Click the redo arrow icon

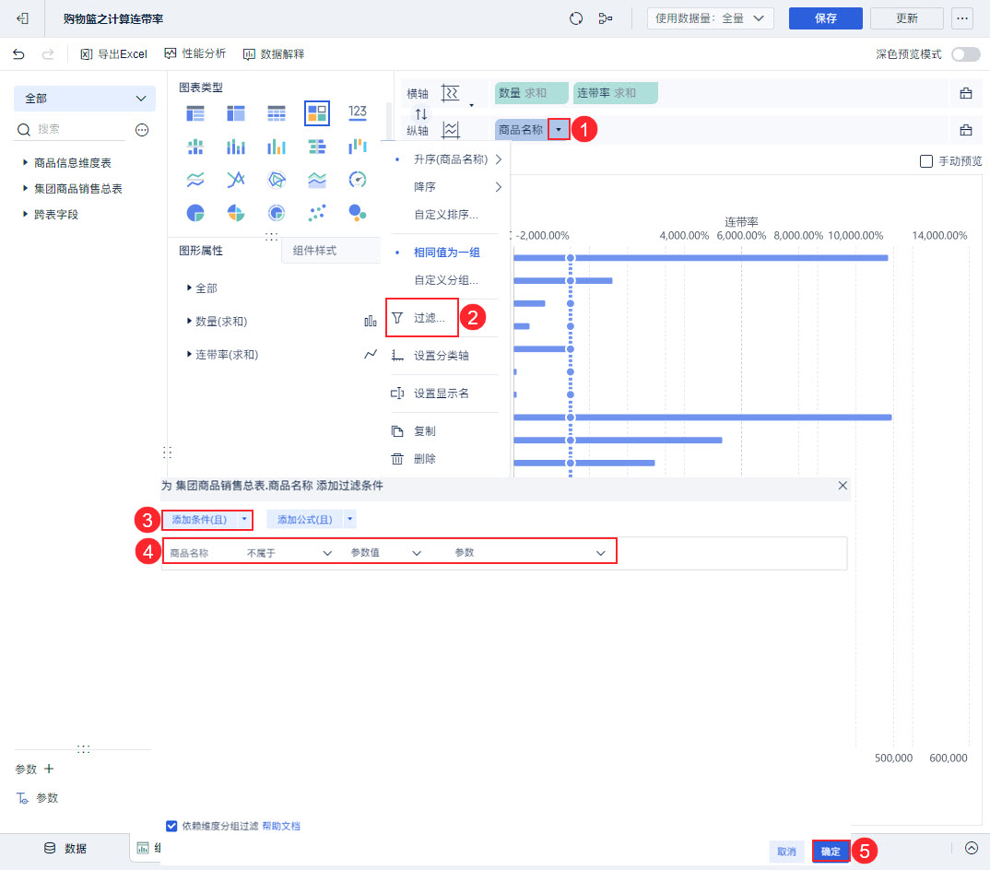(48, 54)
